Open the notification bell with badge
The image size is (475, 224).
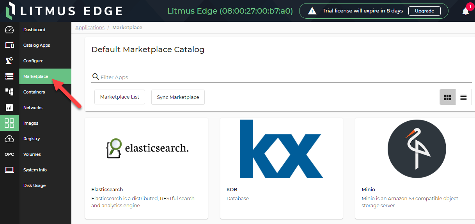(466, 11)
